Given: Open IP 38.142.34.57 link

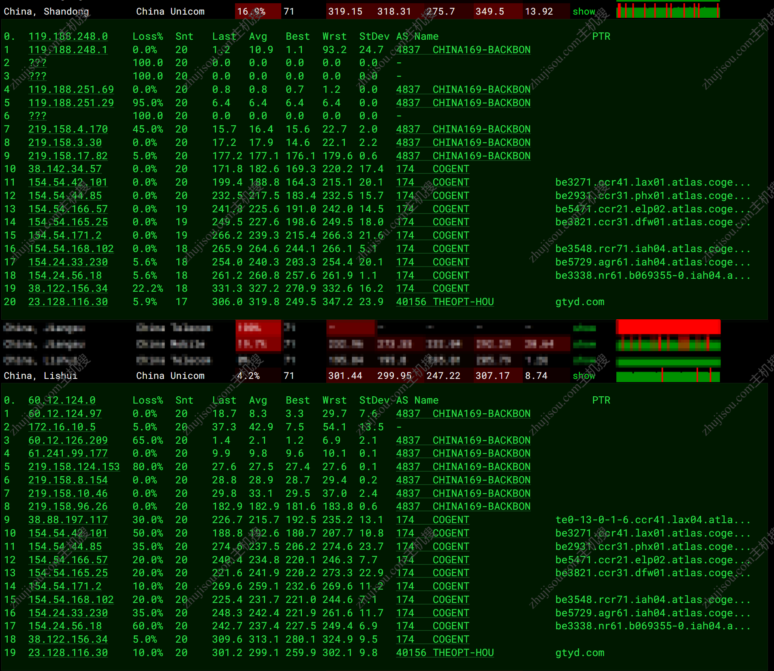Looking at the screenshot, I should click(x=65, y=169).
